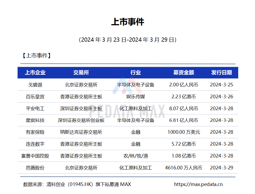255x194 pixels.
Task: Select company name 芭薇股份
Action: tap(35, 168)
